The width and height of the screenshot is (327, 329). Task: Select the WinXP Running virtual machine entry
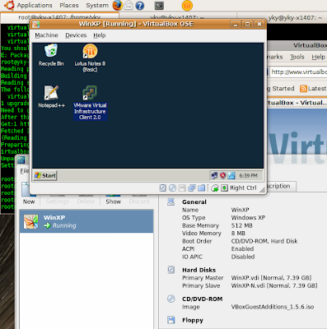[86, 221]
